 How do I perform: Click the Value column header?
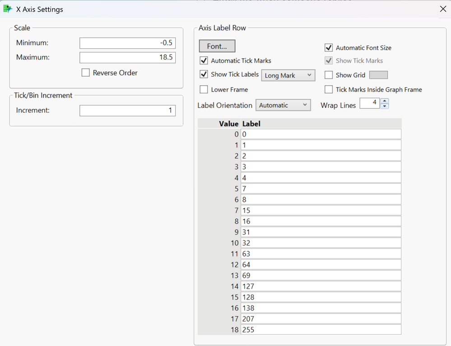point(228,123)
